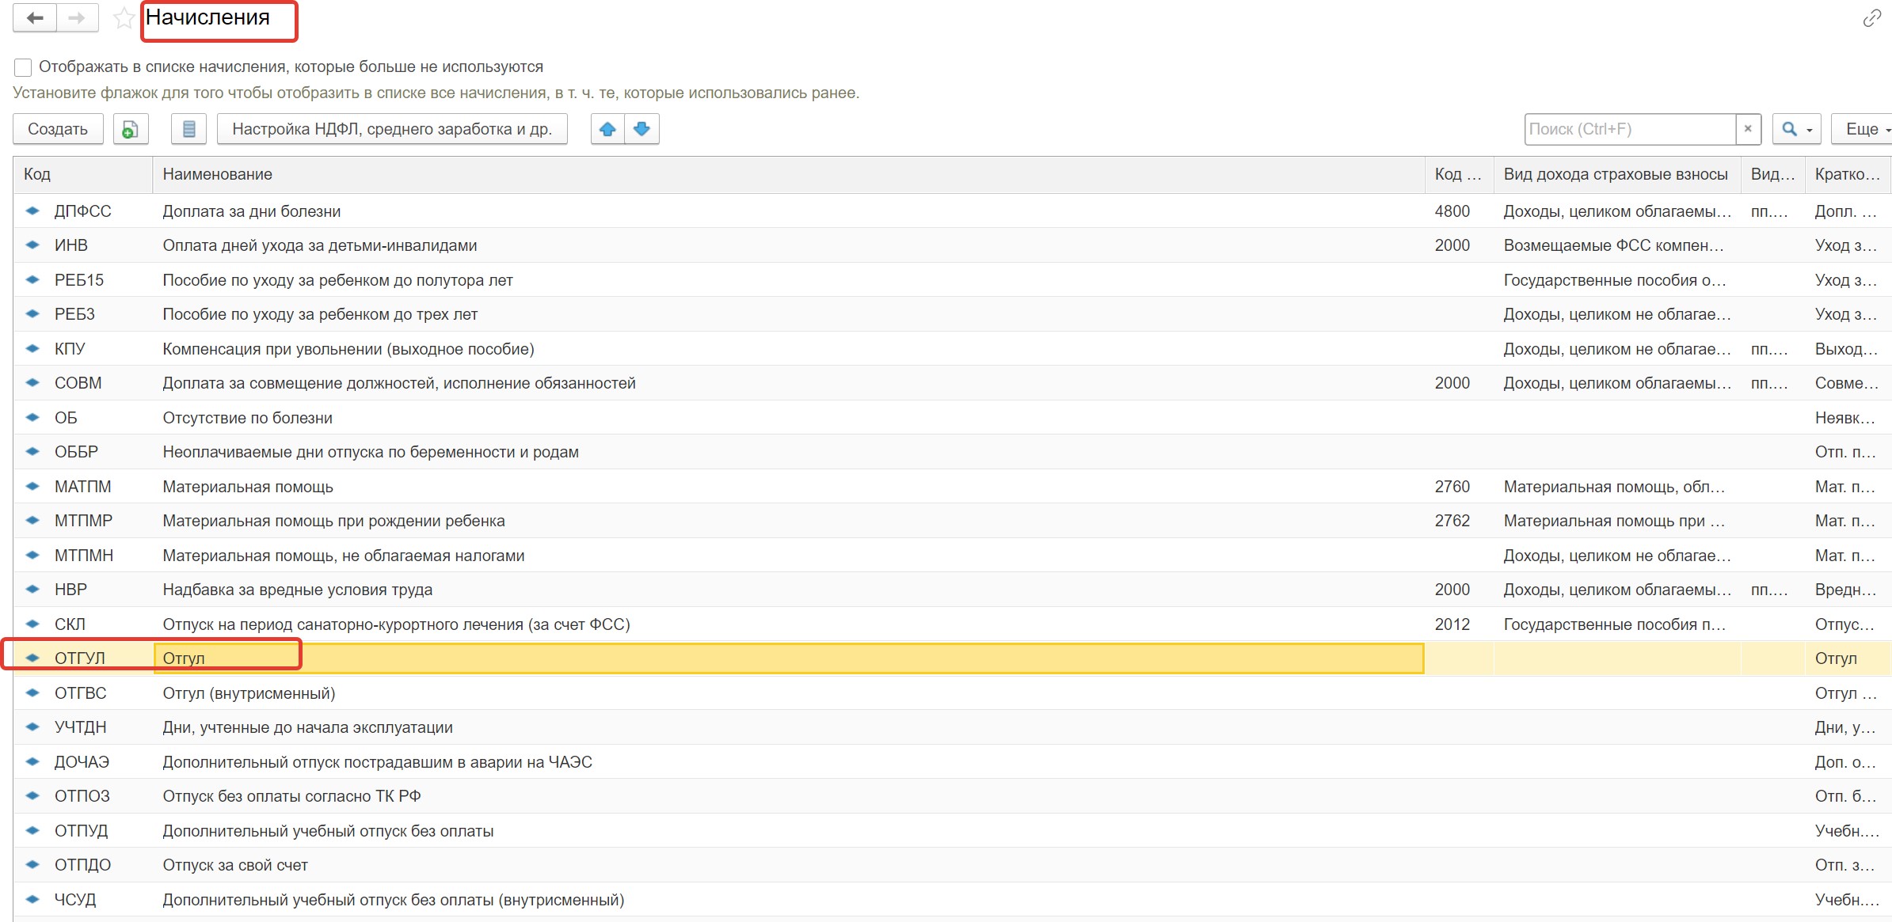Screen dimensions: 1892x922
Task: Move selected item down with blue arrow
Action: 642,129
